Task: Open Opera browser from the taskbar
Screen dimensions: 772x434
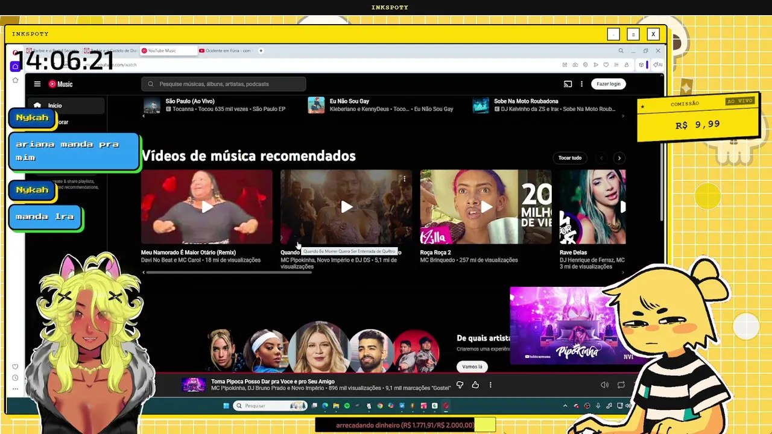Action: 446,406
